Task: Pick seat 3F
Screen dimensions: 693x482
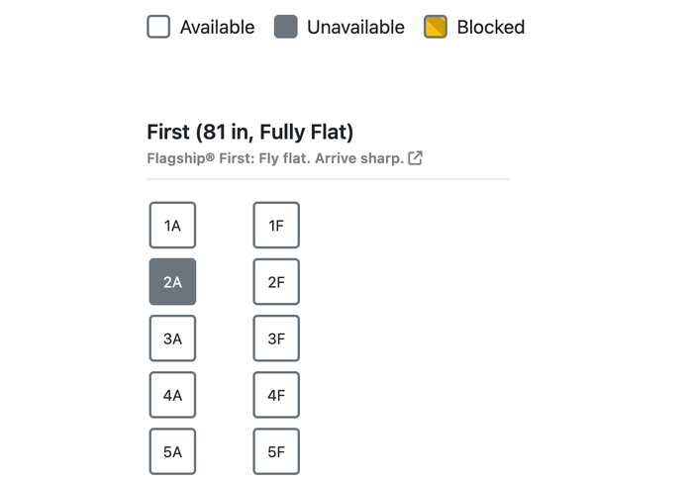Action: coord(276,338)
